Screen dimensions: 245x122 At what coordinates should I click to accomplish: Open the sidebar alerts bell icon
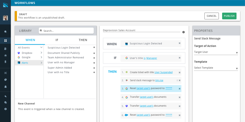point(5,87)
